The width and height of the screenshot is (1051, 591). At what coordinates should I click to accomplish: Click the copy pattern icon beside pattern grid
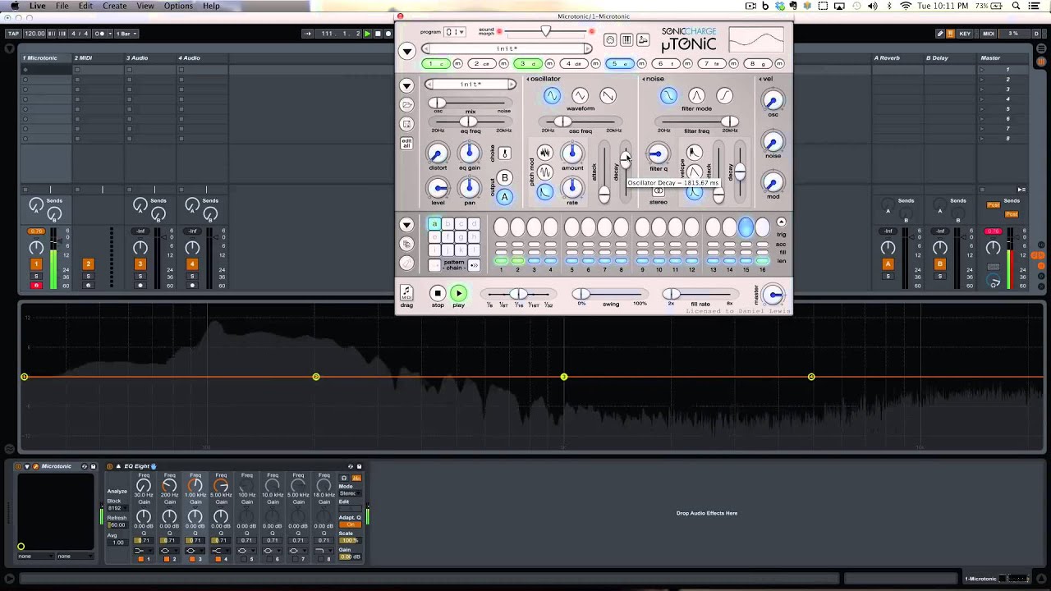point(406,244)
